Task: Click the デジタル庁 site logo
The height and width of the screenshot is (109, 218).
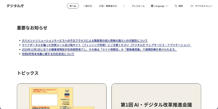Action: point(15,6)
